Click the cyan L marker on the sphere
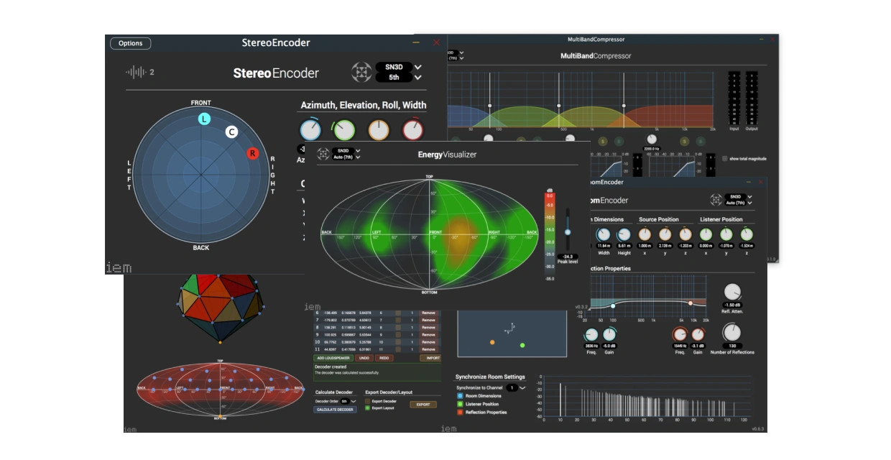891x460 pixels. click(x=204, y=119)
